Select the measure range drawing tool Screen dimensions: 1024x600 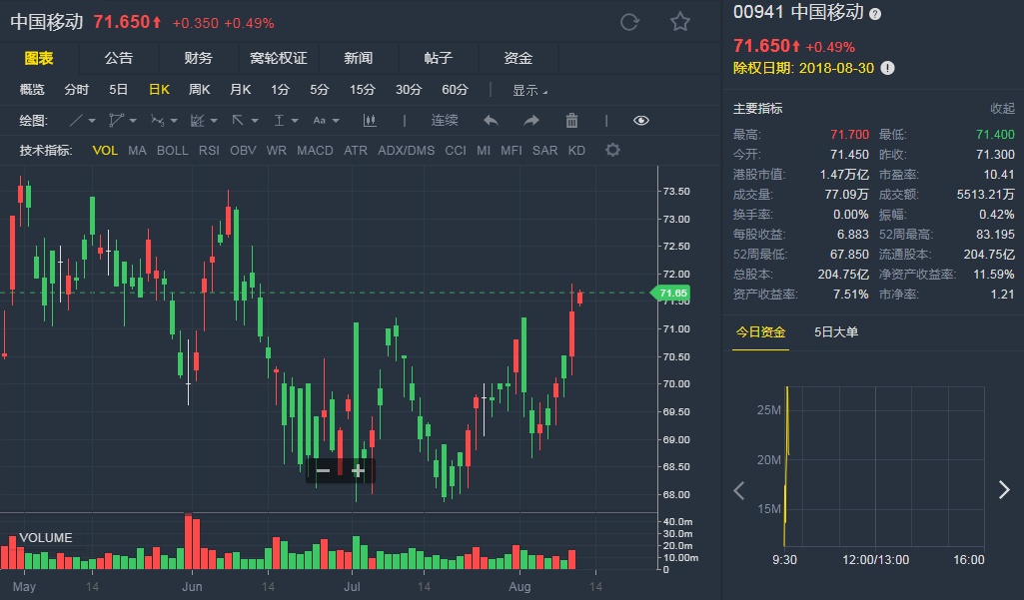(279, 120)
